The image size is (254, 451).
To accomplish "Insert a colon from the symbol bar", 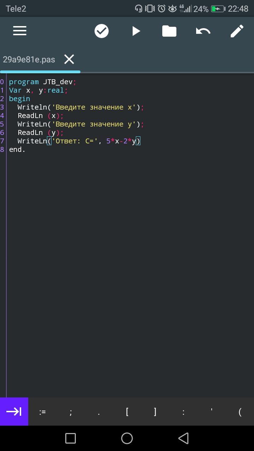I will point(183,412).
